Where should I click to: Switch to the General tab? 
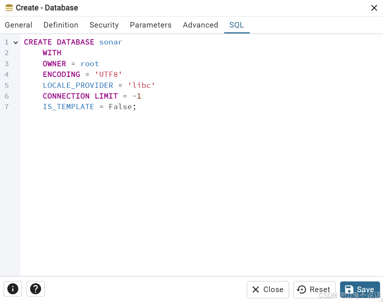(x=18, y=25)
